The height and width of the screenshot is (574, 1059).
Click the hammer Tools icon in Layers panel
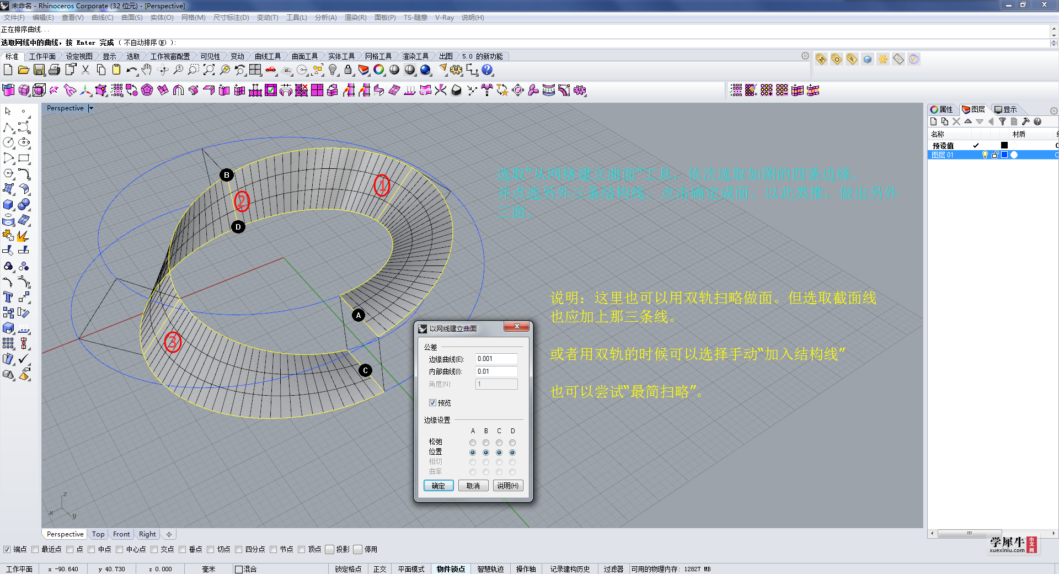click(x=1026, y=121)
